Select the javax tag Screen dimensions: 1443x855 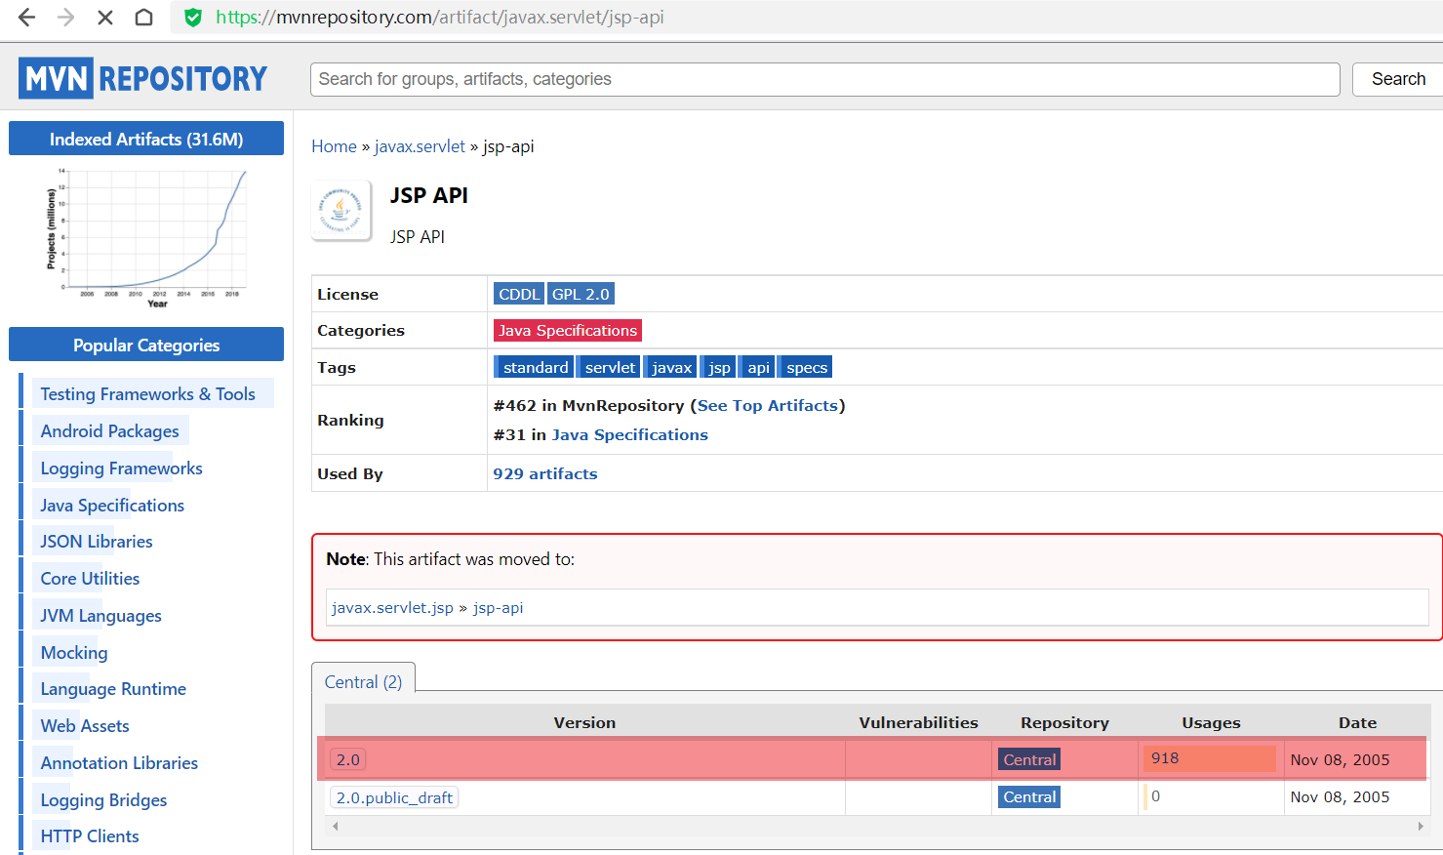pyautogui.click(x=671, y=367)
